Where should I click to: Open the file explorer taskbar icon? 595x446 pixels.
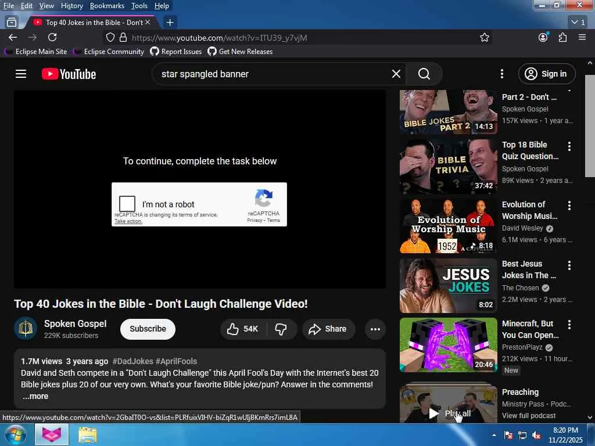pos(88,434)
